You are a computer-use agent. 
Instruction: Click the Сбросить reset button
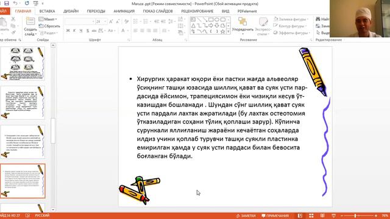tap(49, 26)
